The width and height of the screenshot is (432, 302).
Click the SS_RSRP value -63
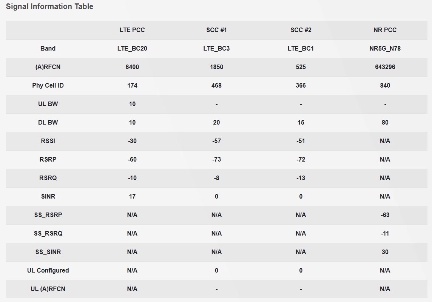pyautogui.click(x=385, y=215)
